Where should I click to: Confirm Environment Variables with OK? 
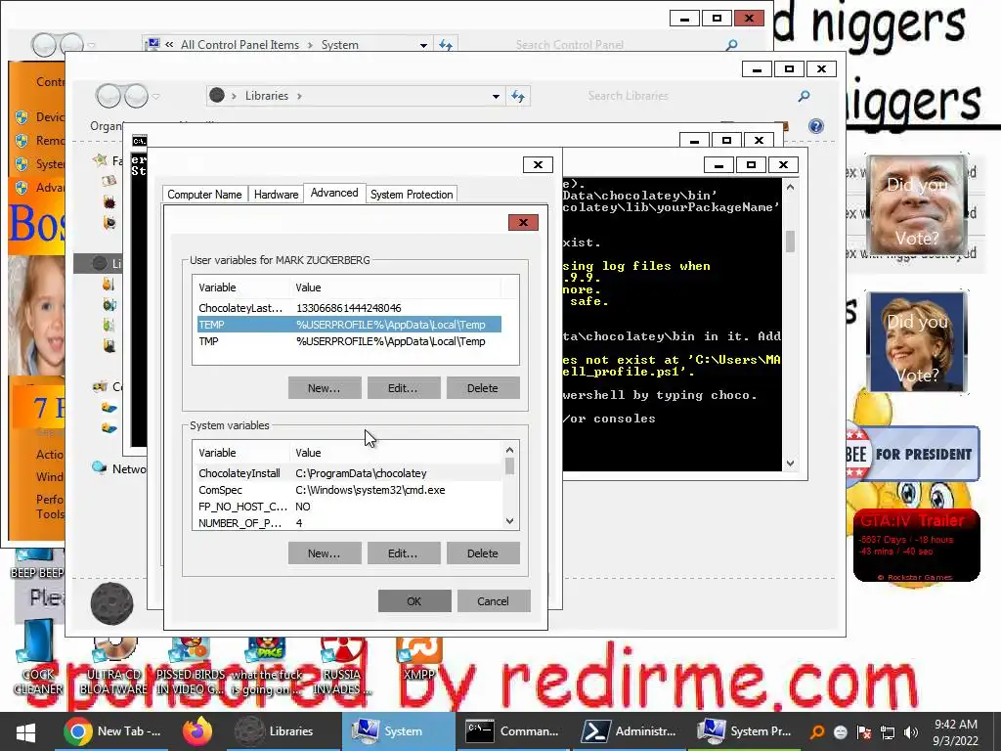[414, 601]
